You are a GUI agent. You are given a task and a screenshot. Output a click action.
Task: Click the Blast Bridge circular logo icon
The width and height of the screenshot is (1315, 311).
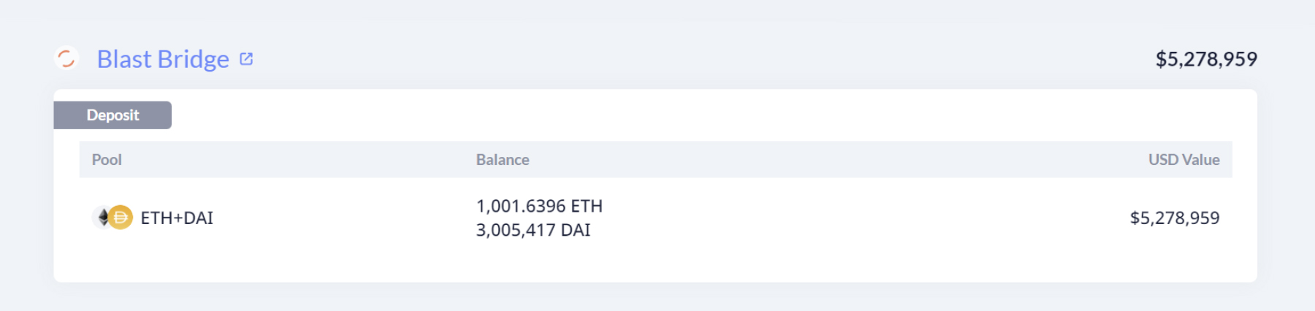click(66, 58)
